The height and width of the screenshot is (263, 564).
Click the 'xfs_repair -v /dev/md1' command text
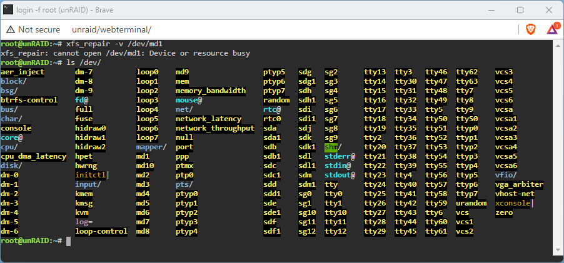point(114,44)
